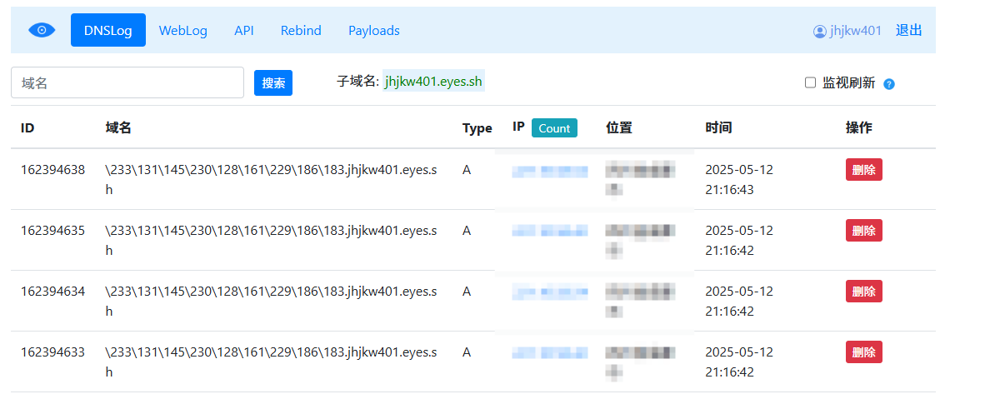Viewport: 990px width, 394px height.
Task: Click the 时间 column header
Action: click(x=718, y=127)
